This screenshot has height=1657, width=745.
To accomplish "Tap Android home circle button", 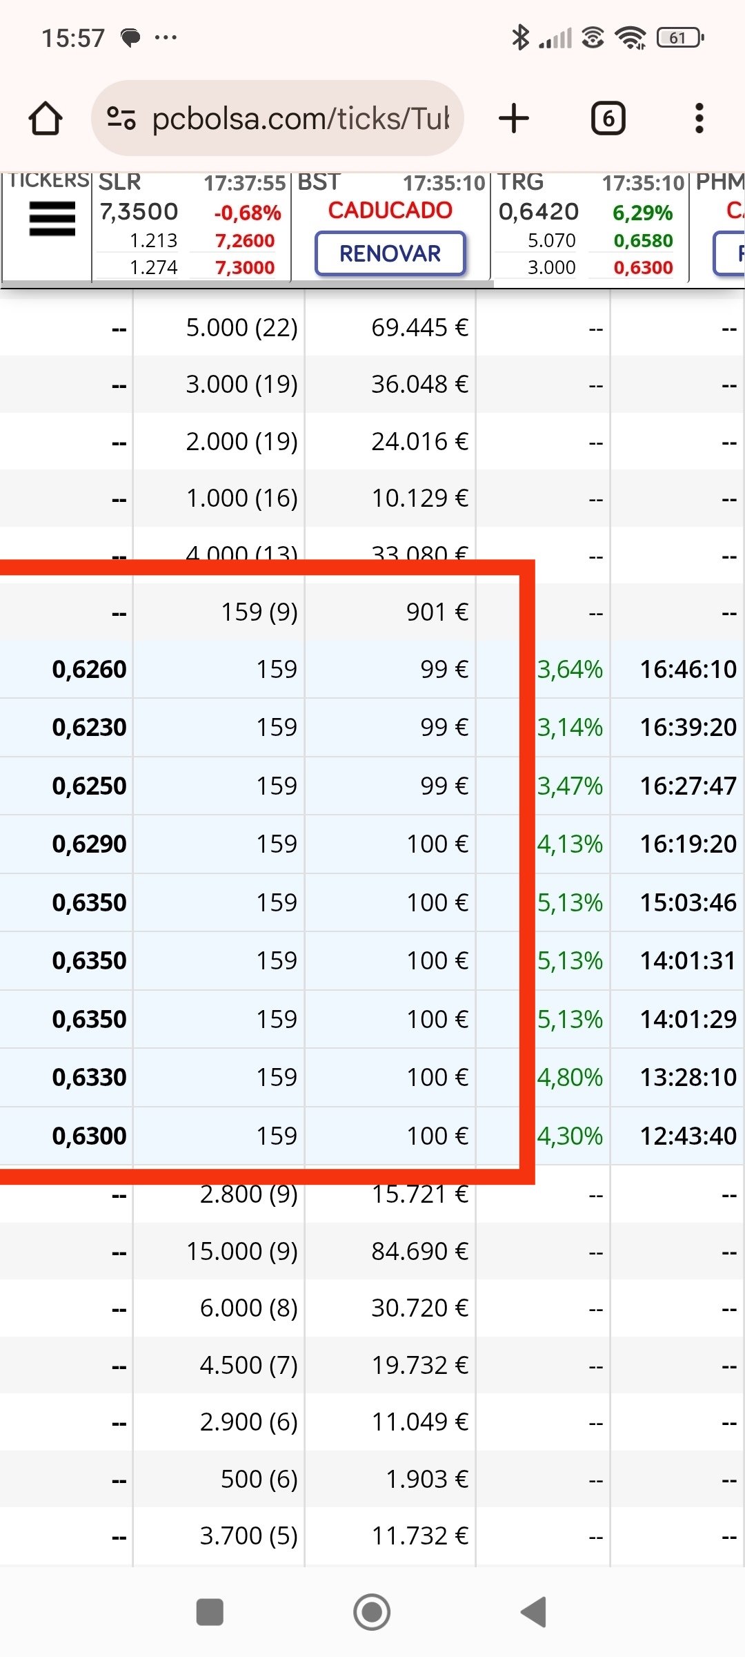I will coord(372,1612).
